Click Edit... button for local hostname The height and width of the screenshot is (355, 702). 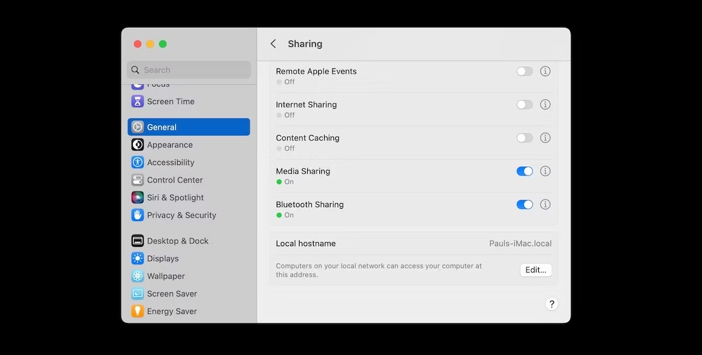tap(536, 270)
